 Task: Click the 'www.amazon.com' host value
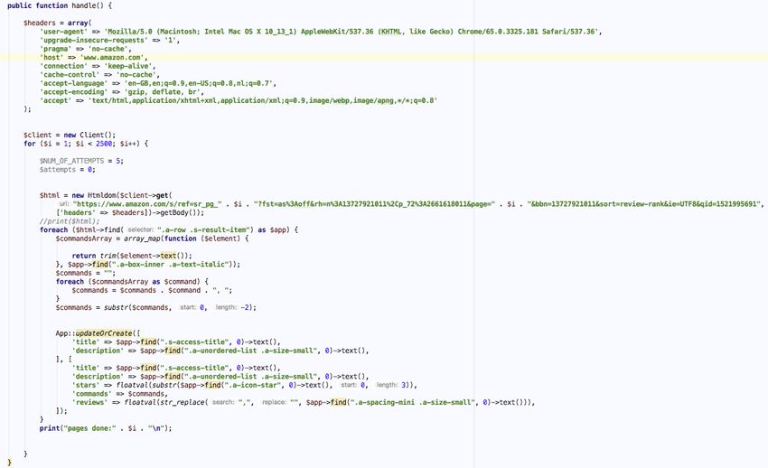pyautogui.click(x=112, y=57)
